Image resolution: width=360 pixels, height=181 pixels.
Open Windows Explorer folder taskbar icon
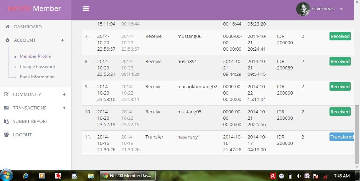[x=91, y=176]
